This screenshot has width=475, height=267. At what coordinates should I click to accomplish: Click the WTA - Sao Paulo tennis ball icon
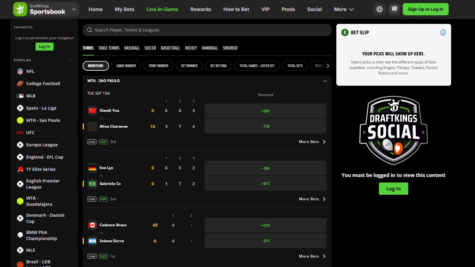click(x=20, y=120)
